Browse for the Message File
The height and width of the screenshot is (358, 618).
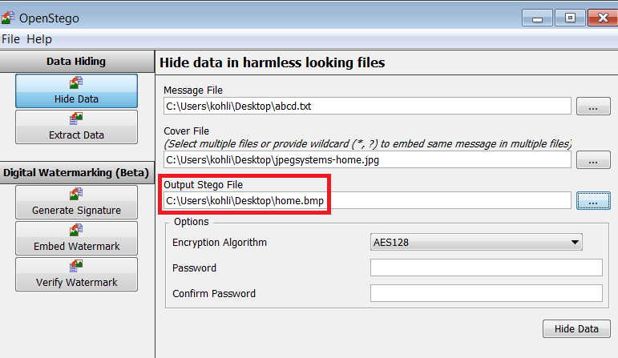click(x=593, y=107)
